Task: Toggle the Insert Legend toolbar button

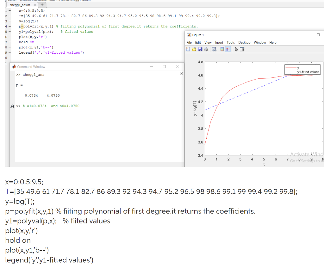Action: [x=228, y=49]
